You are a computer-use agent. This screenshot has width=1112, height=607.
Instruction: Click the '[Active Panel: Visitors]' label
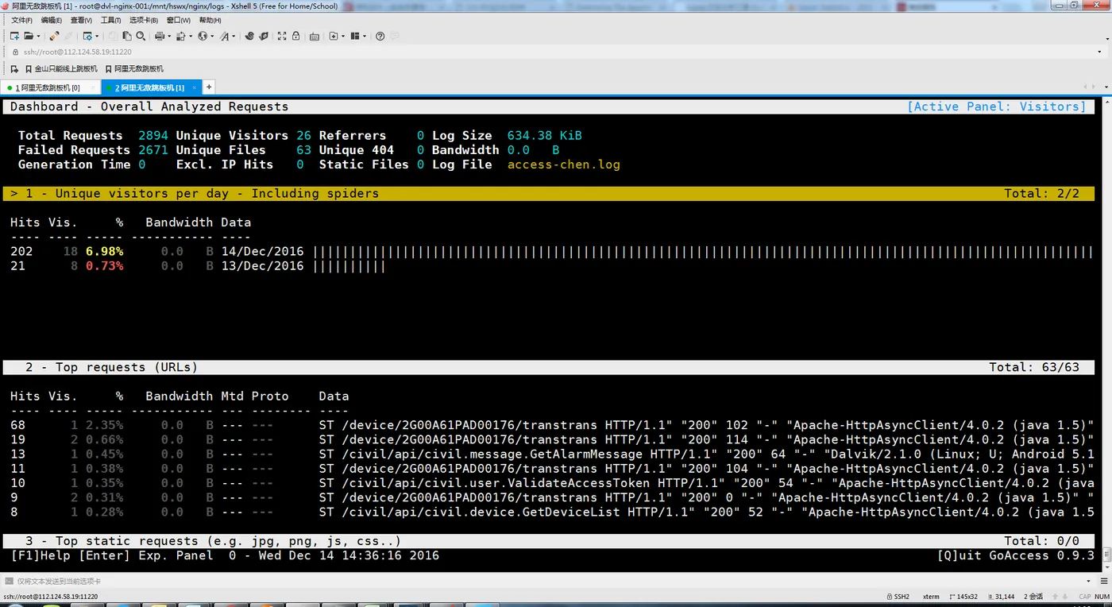(997, 106)
